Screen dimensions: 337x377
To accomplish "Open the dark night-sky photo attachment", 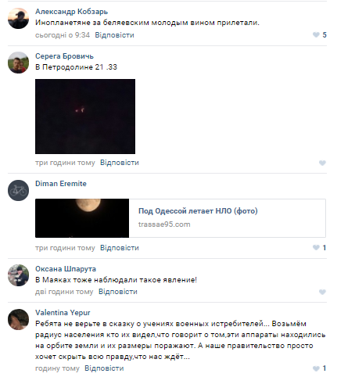I will 85,117.
